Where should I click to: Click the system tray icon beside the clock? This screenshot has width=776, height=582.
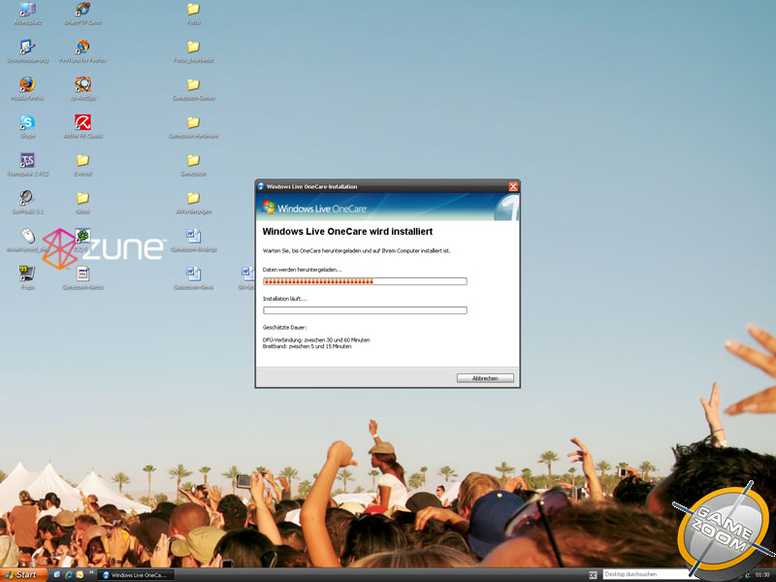coord(748,575)
